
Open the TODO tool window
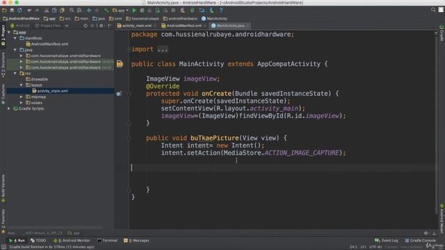(38, 241)
